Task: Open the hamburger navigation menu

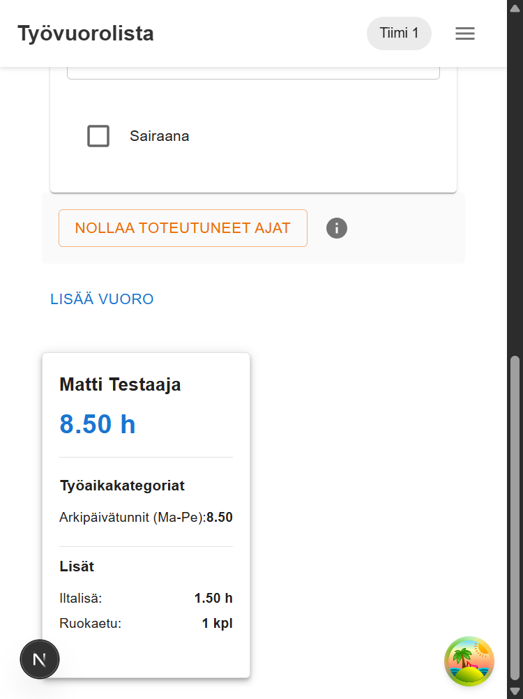Action: point(464,33)
